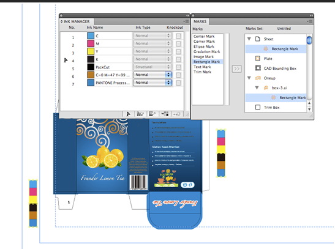Open Ink Type dropdown for C=0 M=47 ink
Image resolution: width=335 pixels, height=249 pixels.
[152, 75]
